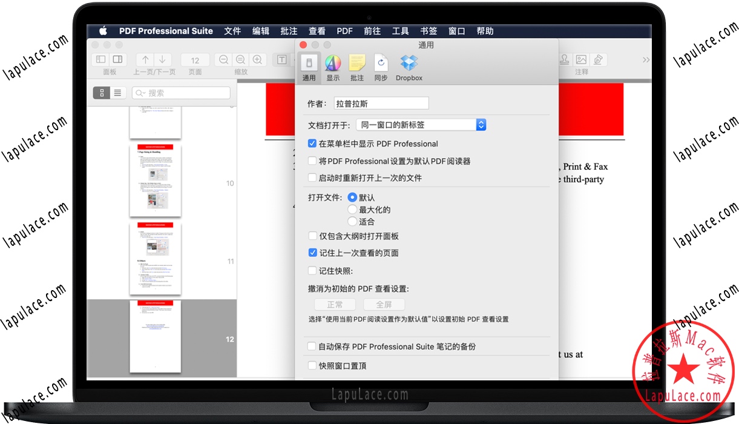Switch sidebar to thumbnail grid view
739x424 pixels.
[102, 93]
